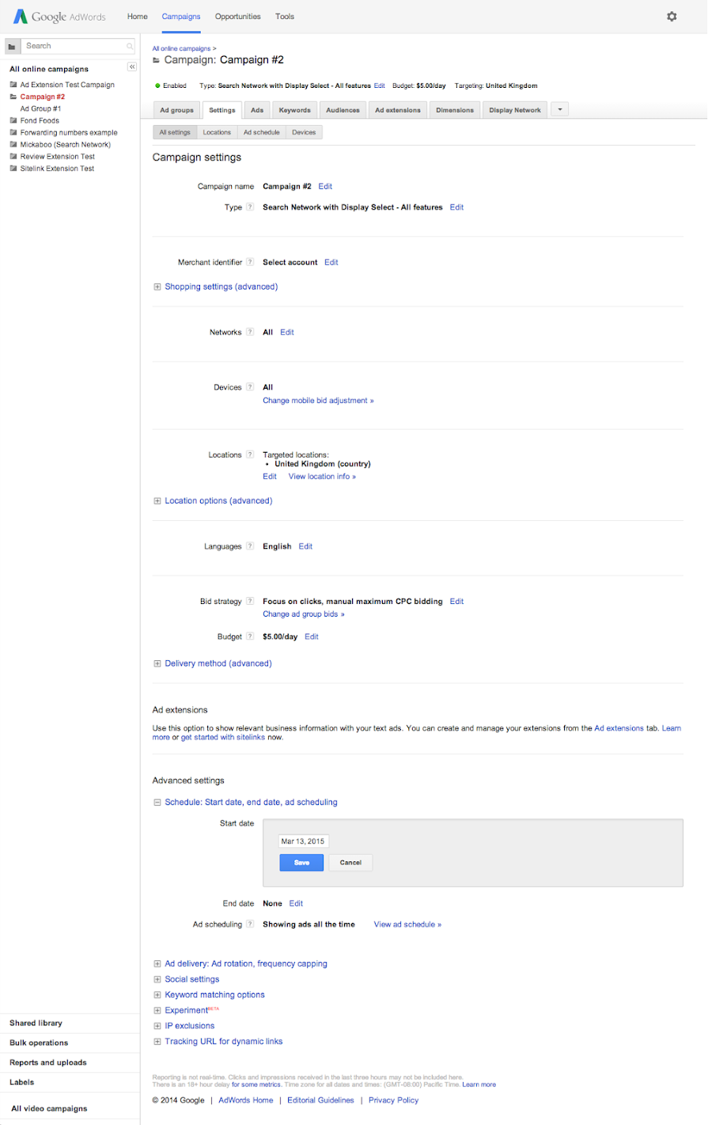Open the more-tabs dropdown arrow after Display Network

click(x=559, y=110)
